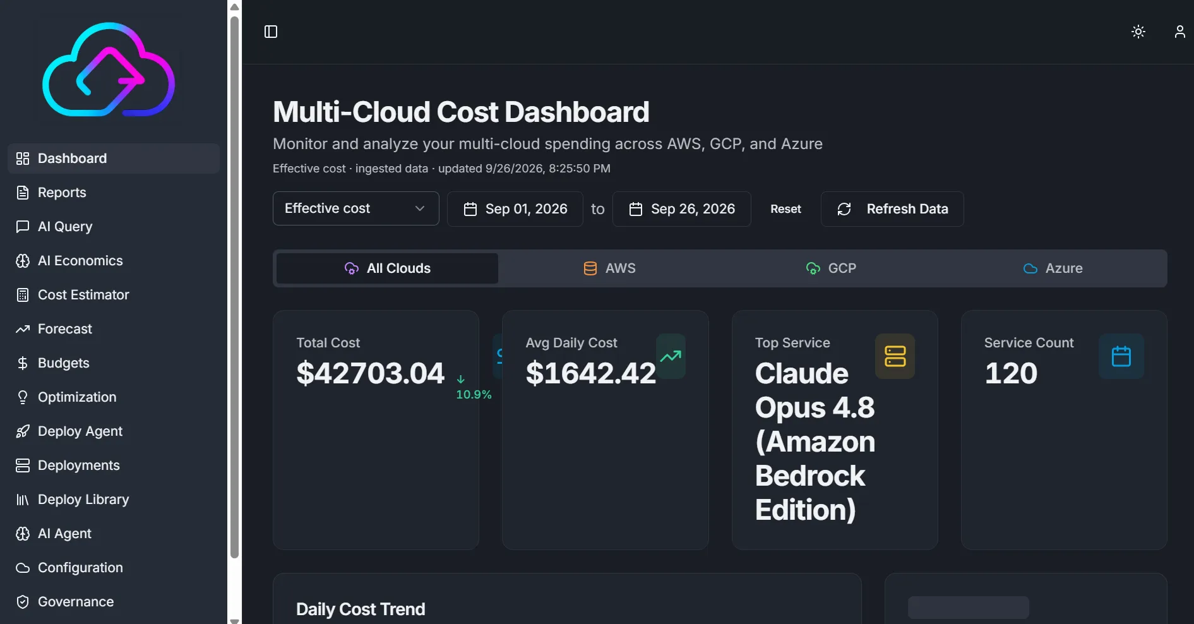This screenshot has width=1194, height=624.
Task: Click the Reports document icon
Action: (23, 193)
